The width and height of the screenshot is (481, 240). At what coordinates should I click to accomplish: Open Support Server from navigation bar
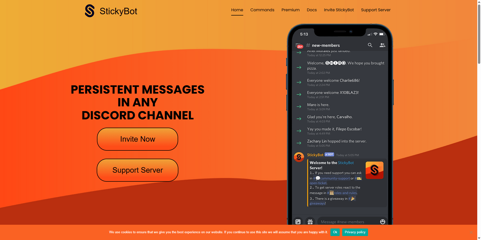376,10
